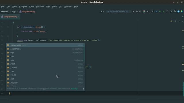Open editor tabs kebab menu
Image resolution: width=184 pixels, height=103 pixels.
pos(182,17)
